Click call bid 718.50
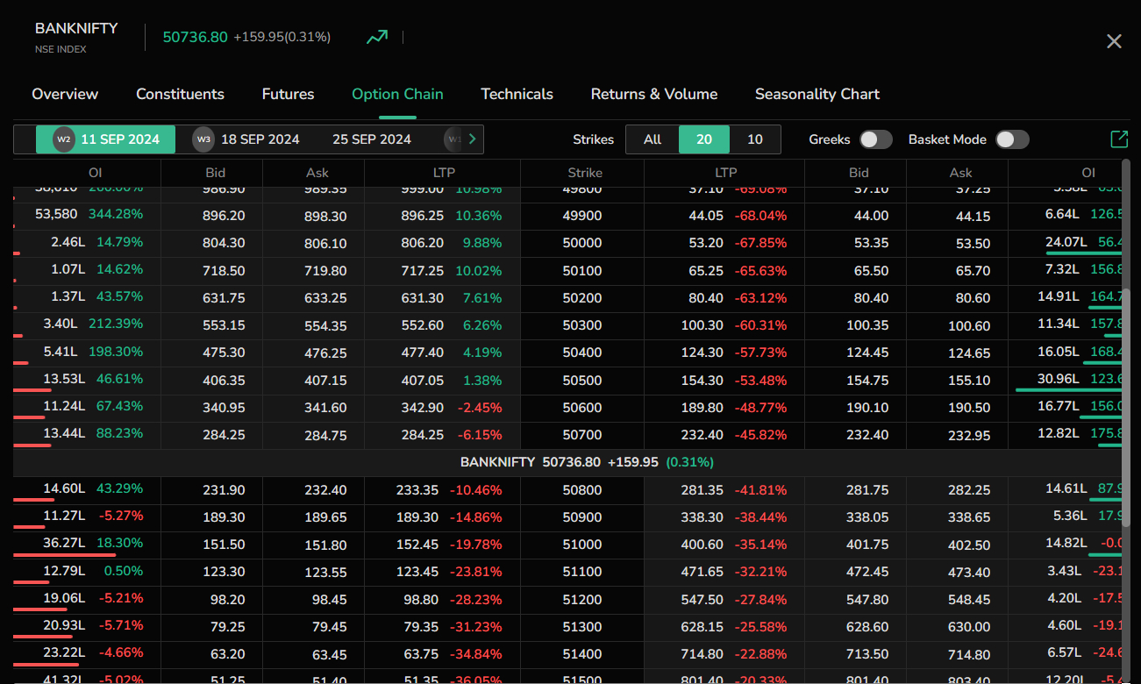Screen dimensions: 1141x684 (224, 271)
